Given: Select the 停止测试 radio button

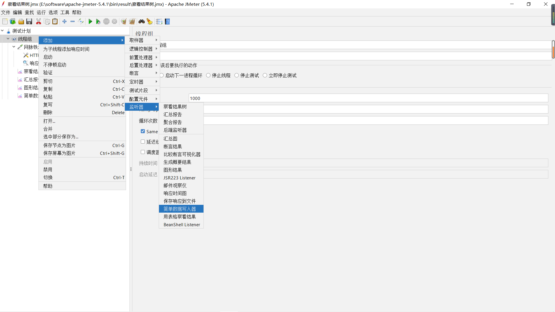Looking at the screenshot, I should (x=236, y=75).
